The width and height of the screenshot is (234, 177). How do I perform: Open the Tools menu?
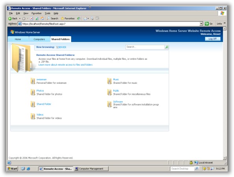point(48,13)
